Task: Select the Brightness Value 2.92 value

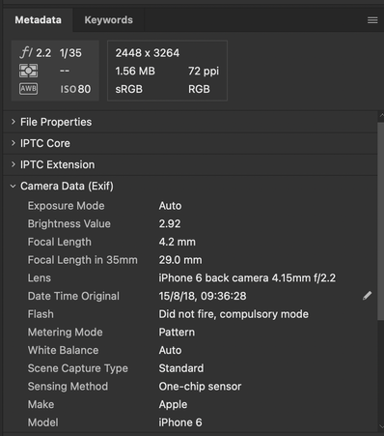Action: [x=170, y=223]
